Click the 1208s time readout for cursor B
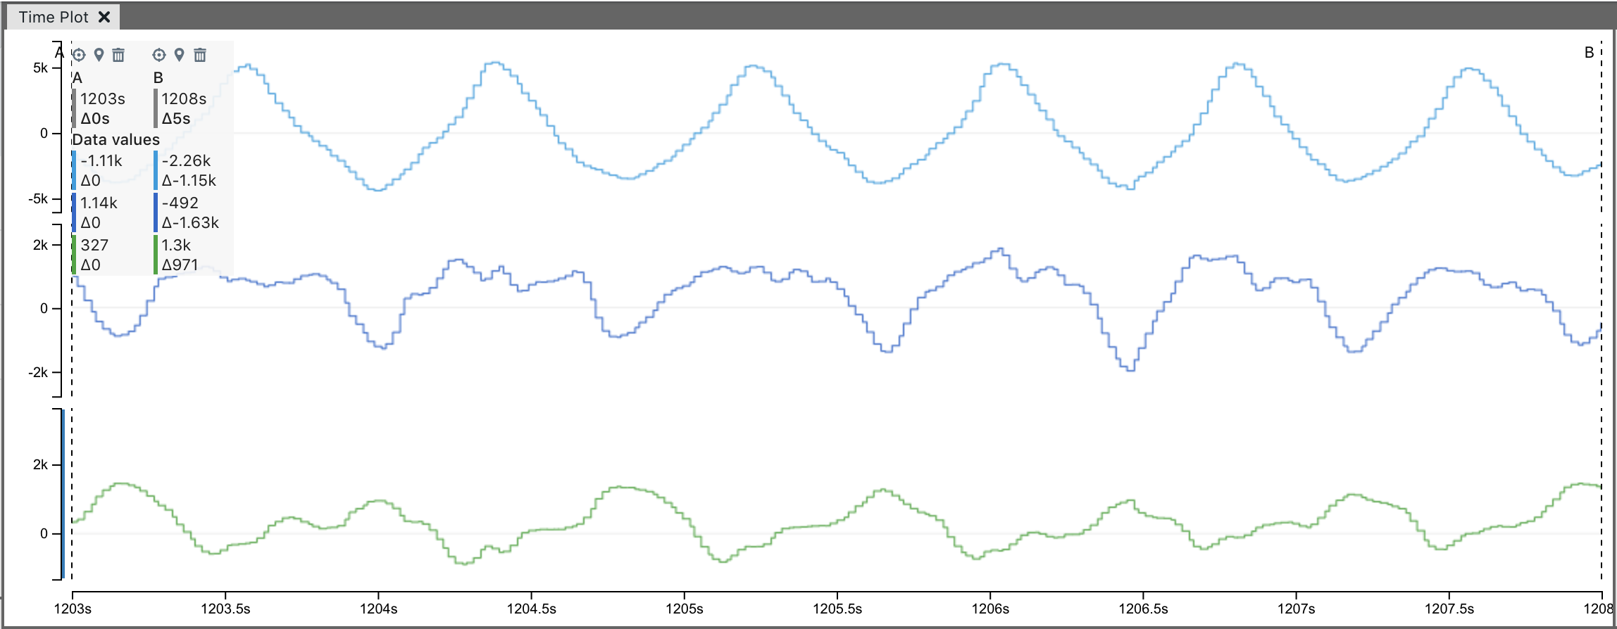This screenshot has height=629, width=1617. pyautogui.click(x=184, y=99)
